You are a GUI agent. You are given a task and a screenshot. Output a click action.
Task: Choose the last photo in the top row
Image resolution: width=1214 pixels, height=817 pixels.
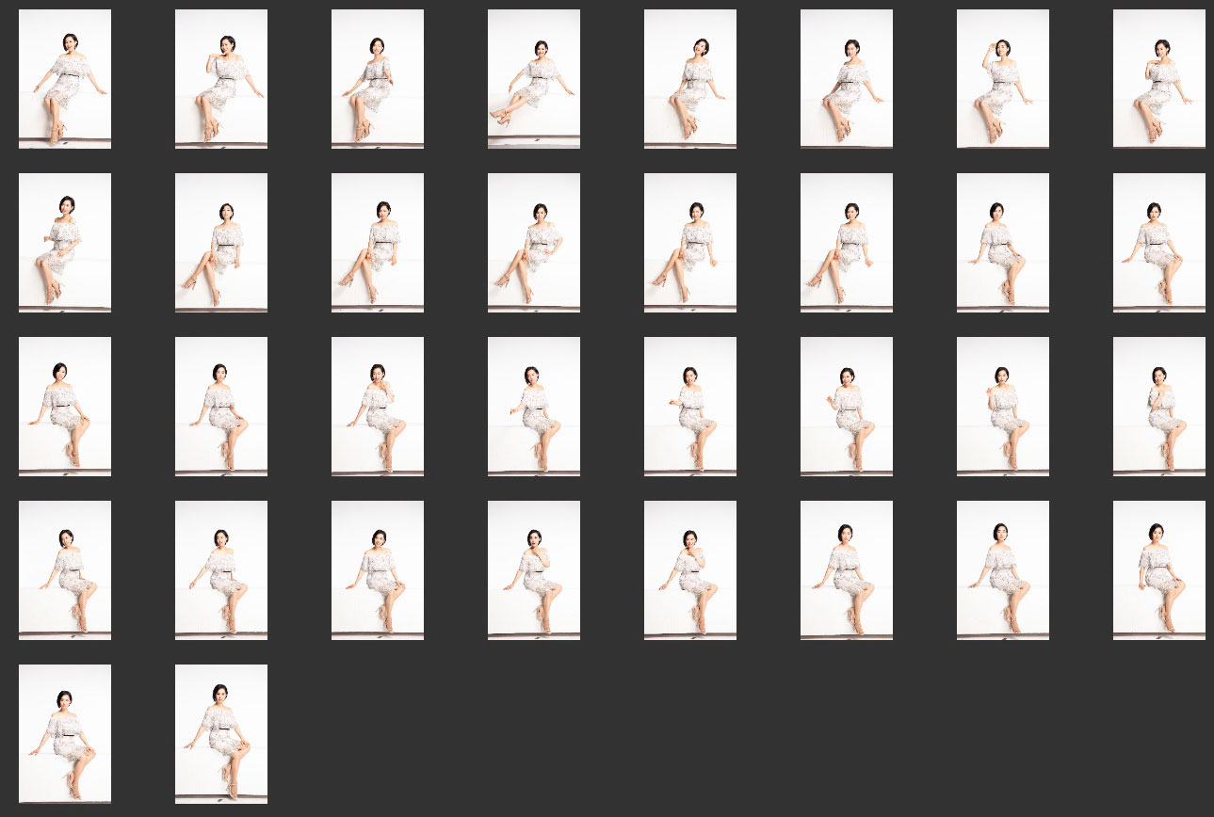coord(1159,79)
